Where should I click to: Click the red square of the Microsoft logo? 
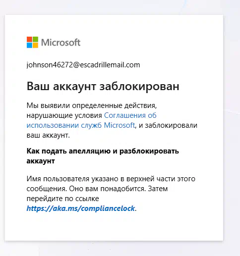(x=29, y=39)
